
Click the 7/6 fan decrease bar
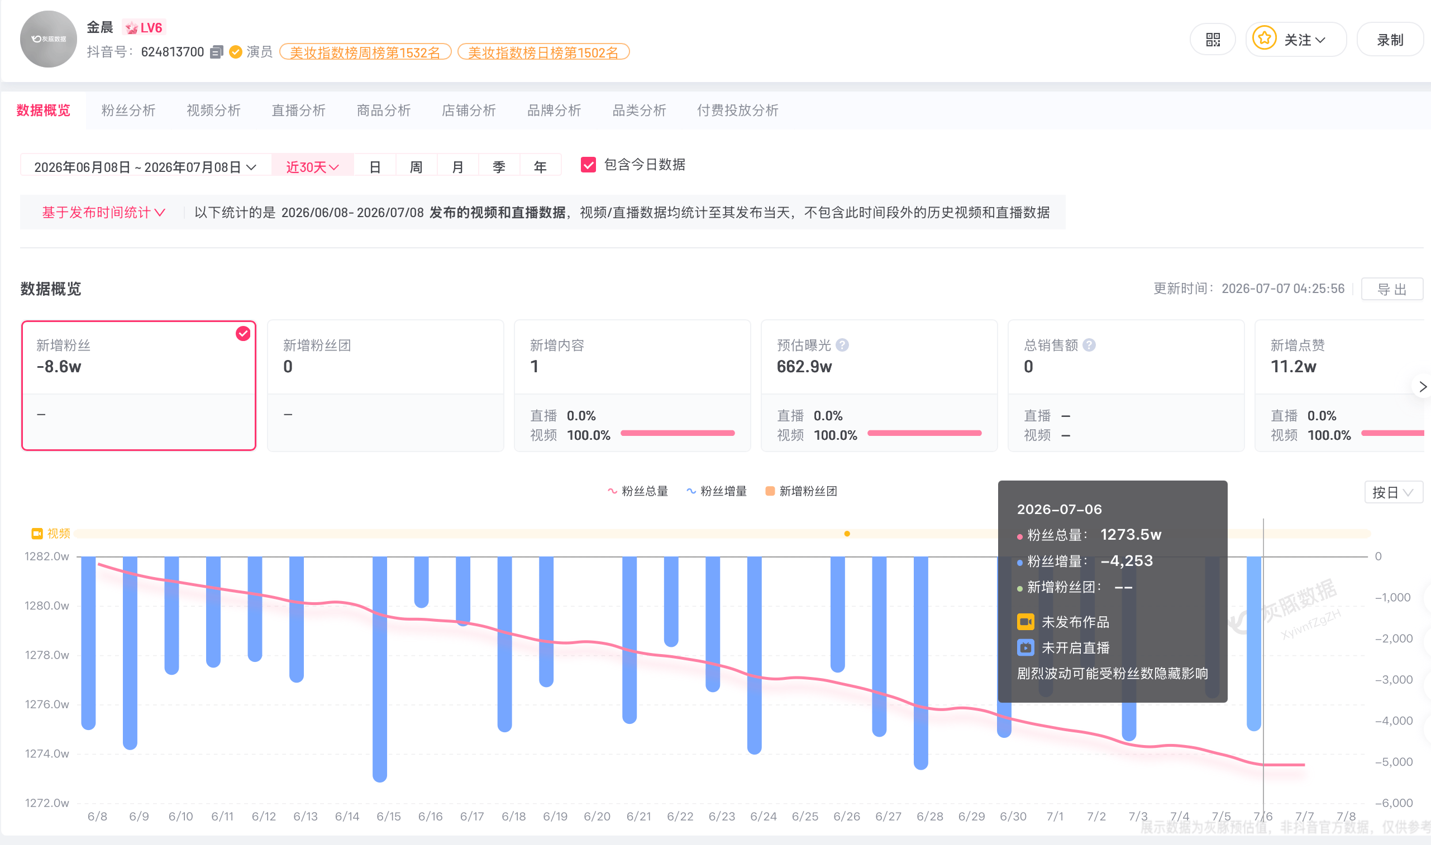tap(1254, 644)
